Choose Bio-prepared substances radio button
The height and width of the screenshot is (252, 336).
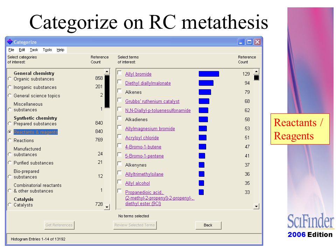click(x=10, y=177)
